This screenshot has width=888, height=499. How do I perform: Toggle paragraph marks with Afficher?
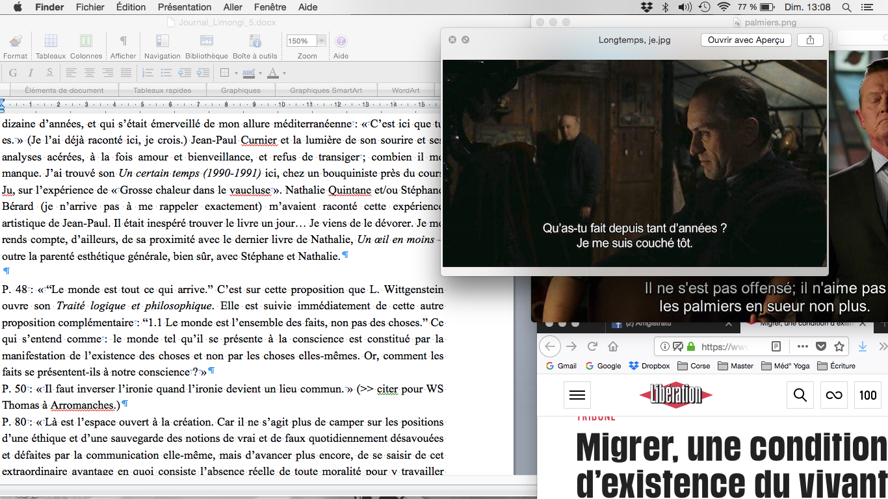click(123, 42)
